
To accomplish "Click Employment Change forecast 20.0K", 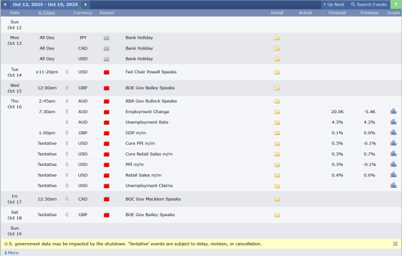I will click(x=337, y=112).
